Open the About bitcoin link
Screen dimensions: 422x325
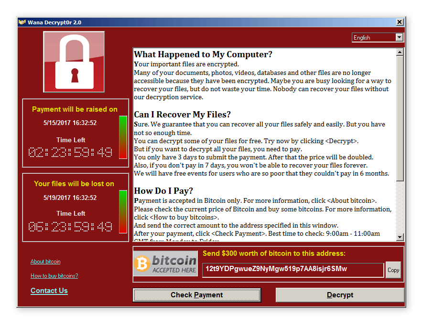click(45, 262)
